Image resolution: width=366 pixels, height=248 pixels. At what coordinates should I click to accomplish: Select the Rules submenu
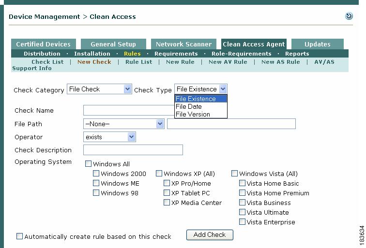132,54
